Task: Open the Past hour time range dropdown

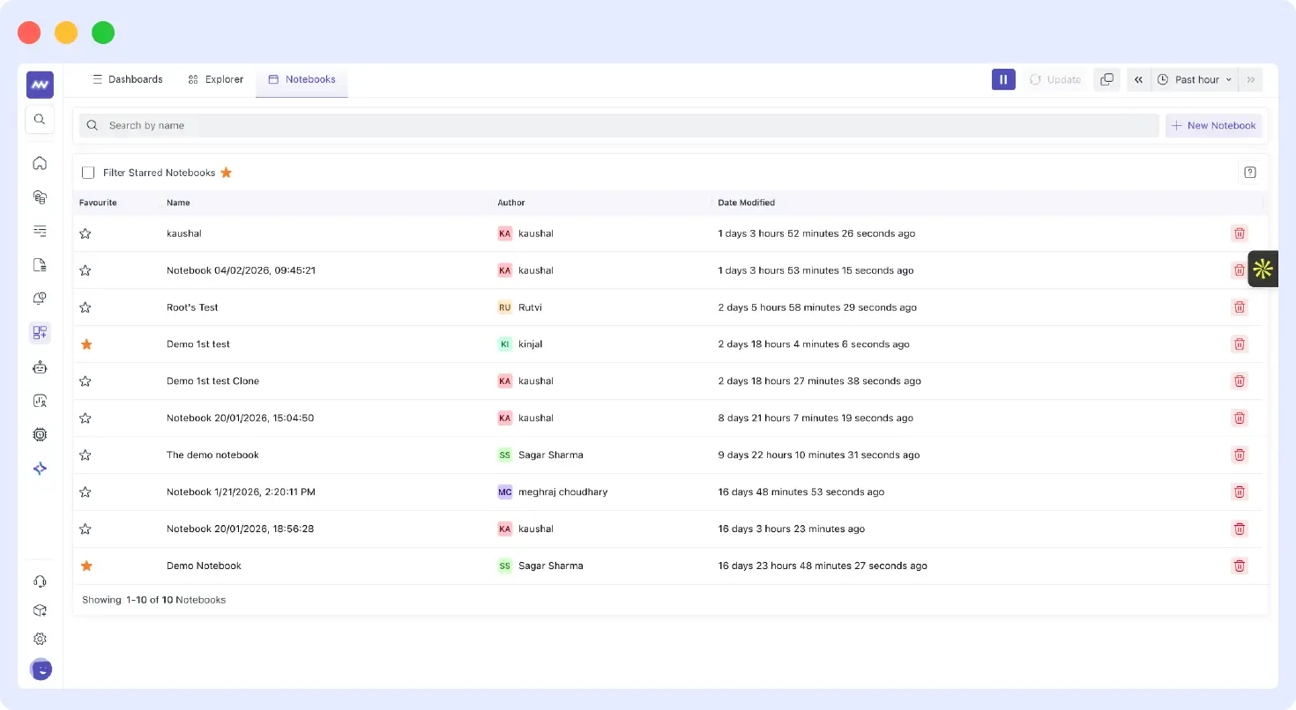Action: pos(1195,79)
